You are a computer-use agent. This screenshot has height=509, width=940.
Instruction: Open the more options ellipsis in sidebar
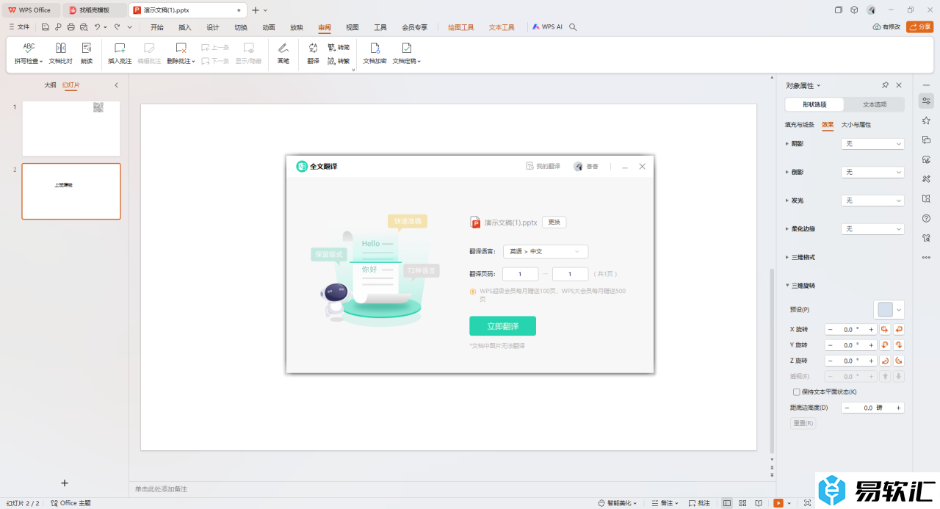926,257
